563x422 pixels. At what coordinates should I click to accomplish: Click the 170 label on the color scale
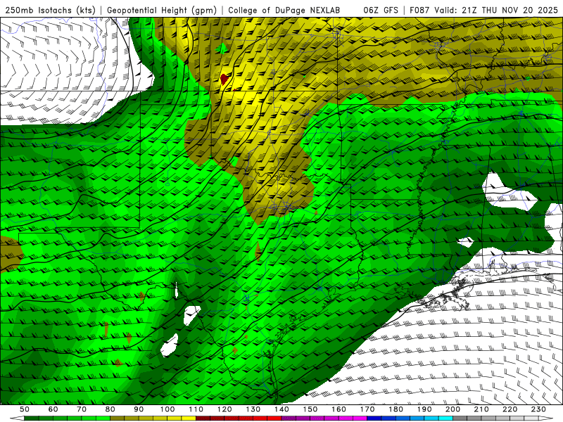point(367,409)
